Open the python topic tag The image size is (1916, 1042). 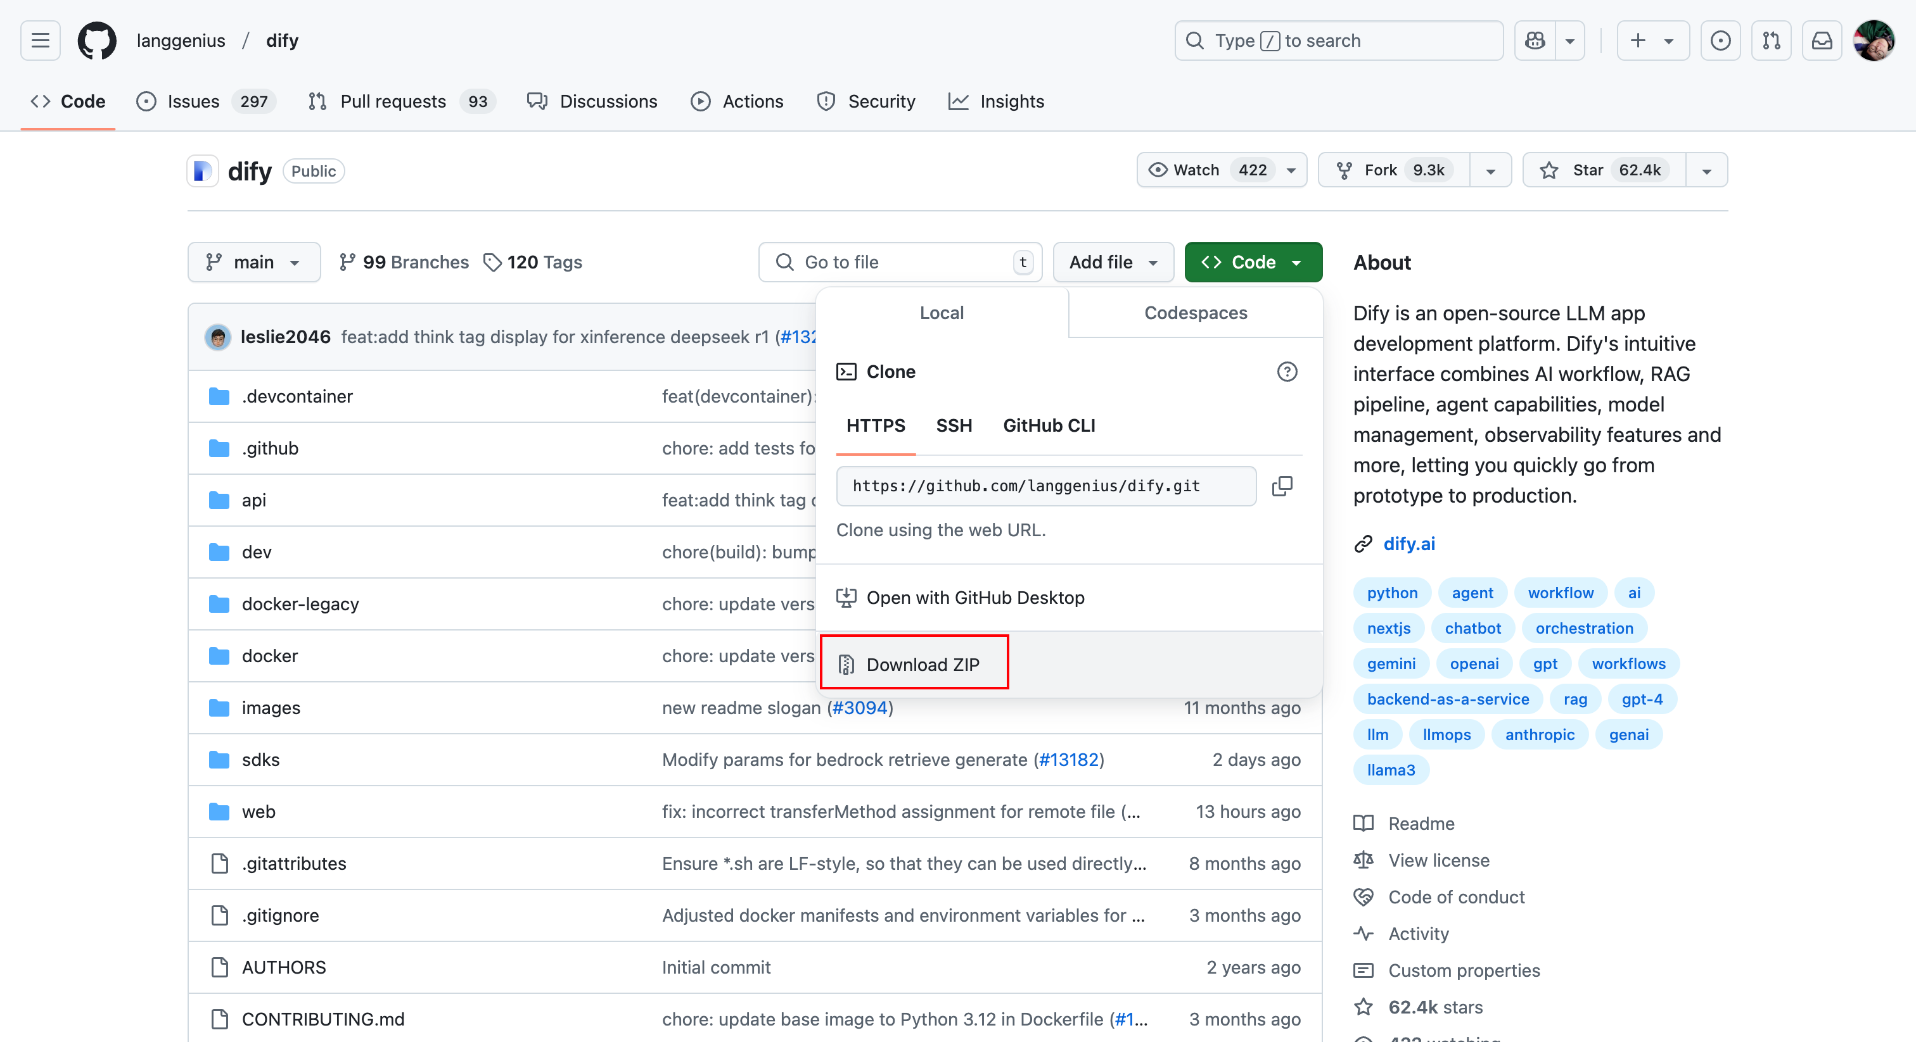tap(1391, 593)
